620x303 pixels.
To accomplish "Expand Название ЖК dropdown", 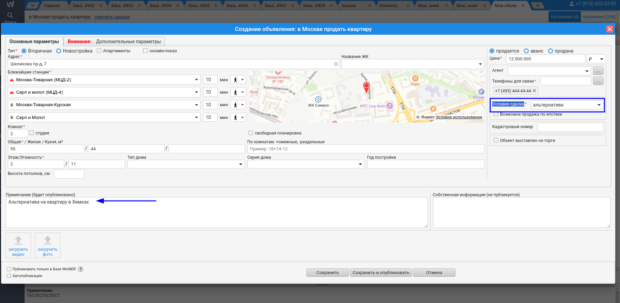I will click(x=480, y=64).
